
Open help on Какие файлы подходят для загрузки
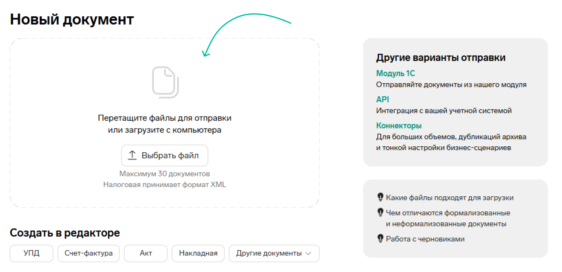(449, 197)
